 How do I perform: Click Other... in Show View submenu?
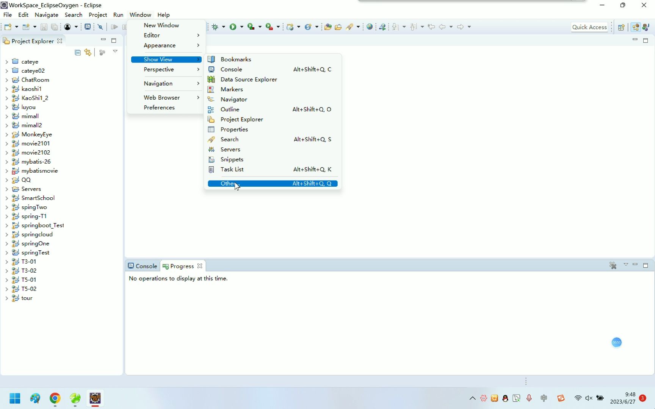point(273,184)
